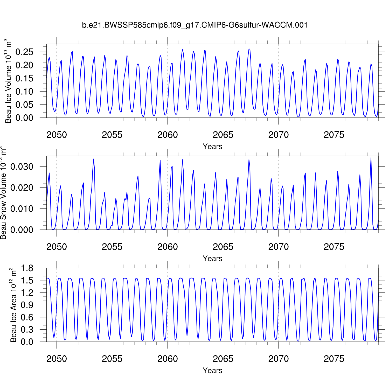Click the plot title beginning with b.e21.BWSSP585cmip6
The width and height of the screenshot is (389, 389).
tap(195, 25)
